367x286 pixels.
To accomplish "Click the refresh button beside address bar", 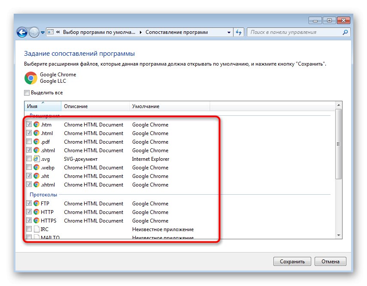I will (240, 32).
